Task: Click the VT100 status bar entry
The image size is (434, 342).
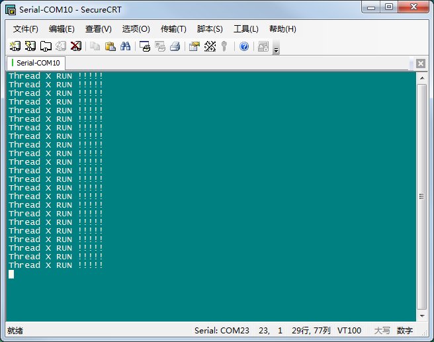Action: [x=349, y=330]
